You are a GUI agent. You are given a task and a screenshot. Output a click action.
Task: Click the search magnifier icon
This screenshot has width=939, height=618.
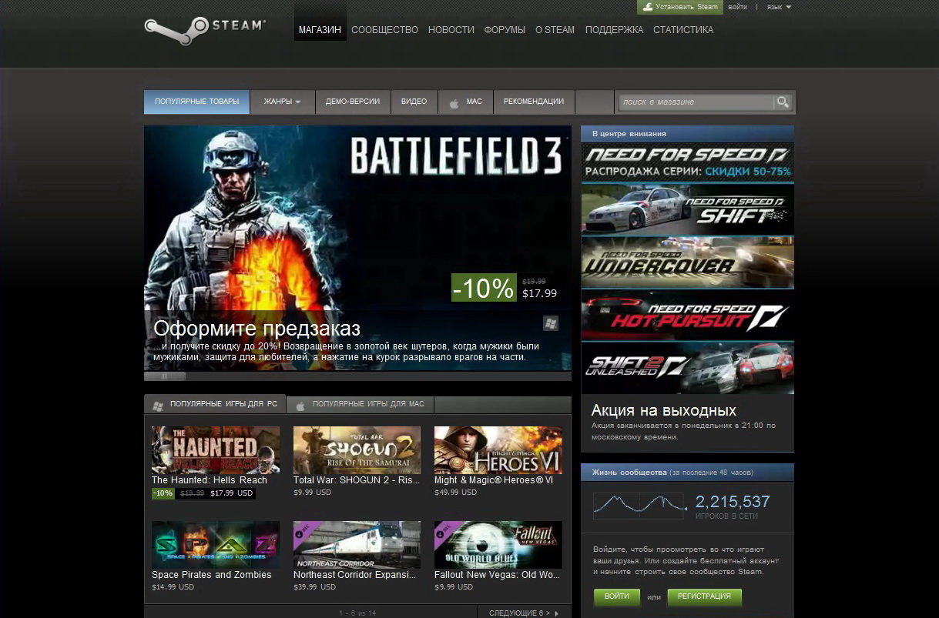(x=783, y=102)
